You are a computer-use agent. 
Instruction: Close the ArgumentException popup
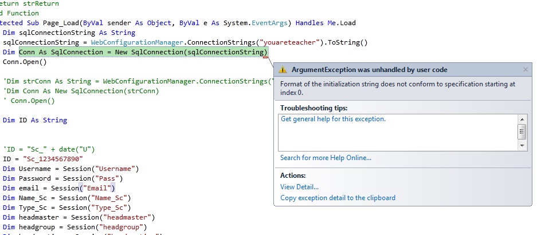(x=526, y=70)
